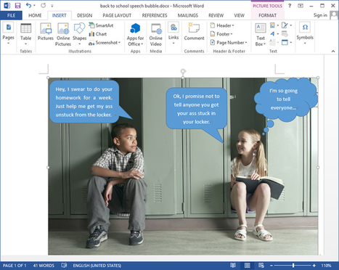Switch to the REFERENCES tab

[155, 15]
